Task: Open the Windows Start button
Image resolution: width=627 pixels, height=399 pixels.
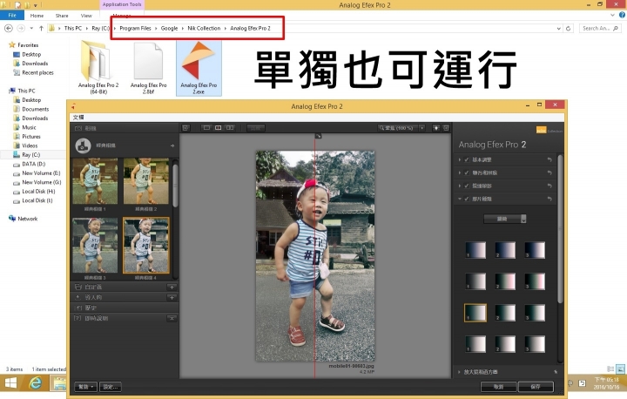Action: 10,383
